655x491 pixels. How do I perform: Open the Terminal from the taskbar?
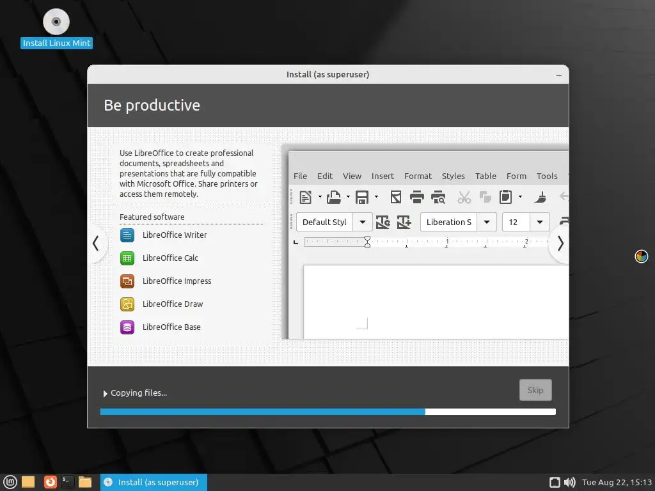pyautogui.click(x=67, y=482)
